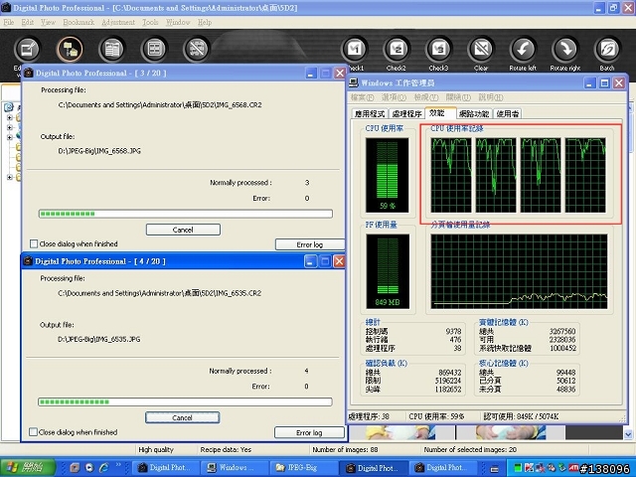
Task: Open the Bookmark menu
Action: coord(79,22)
